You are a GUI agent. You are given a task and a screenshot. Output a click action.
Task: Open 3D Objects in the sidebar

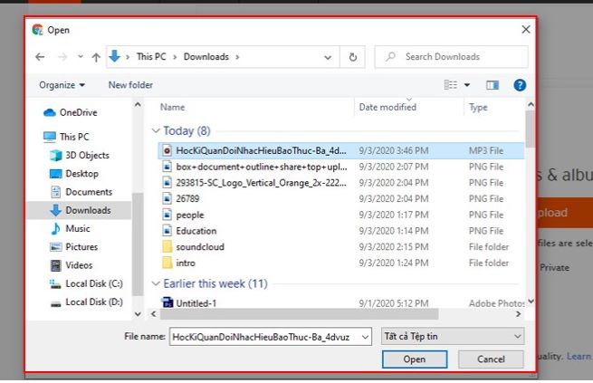click(81, 155)
